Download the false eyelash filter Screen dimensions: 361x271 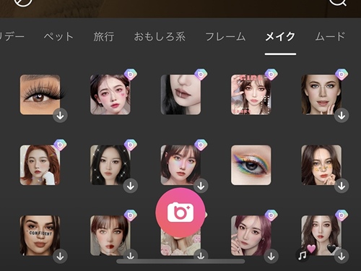pyautogui.click(x=60, y=116)
